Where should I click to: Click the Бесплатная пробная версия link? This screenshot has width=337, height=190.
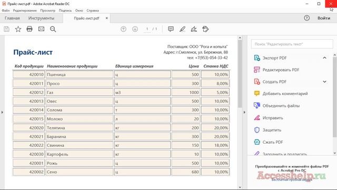pyautogui.click(x=292, y=179)
